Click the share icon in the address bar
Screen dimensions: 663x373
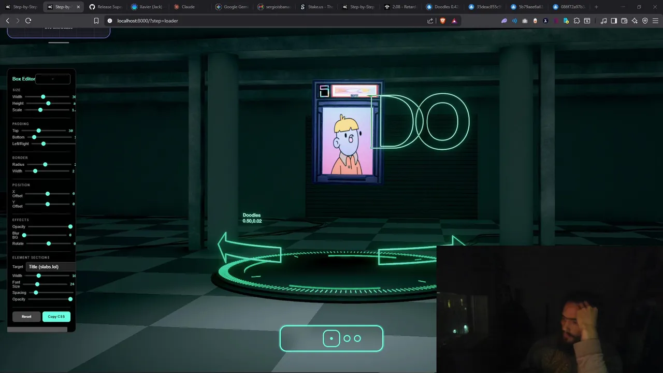coord(430,21)
